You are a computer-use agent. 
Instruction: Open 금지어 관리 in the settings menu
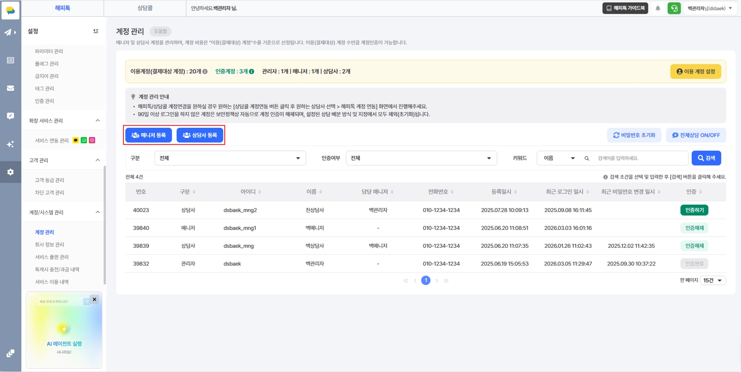coord(47,76)
